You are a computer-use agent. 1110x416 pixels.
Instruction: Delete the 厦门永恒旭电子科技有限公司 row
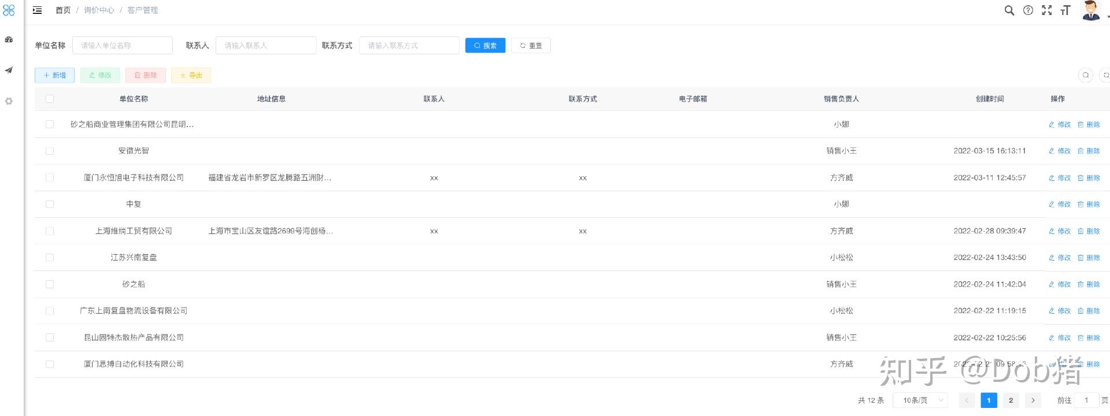point(1089,178)
